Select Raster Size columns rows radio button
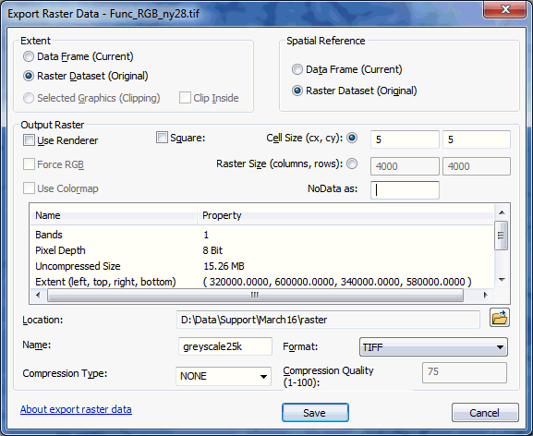533x436 pixels. pos(352,163)
